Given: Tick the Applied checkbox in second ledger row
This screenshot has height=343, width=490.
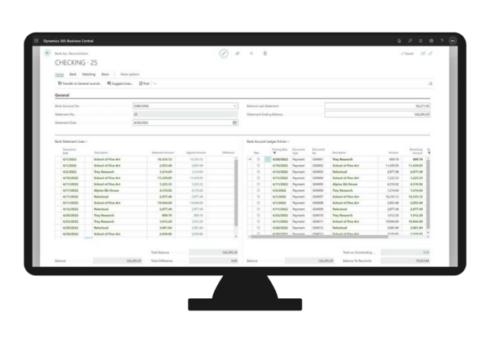Looking at the screenshot, I should pyautogui.click(x=258, y=166).
